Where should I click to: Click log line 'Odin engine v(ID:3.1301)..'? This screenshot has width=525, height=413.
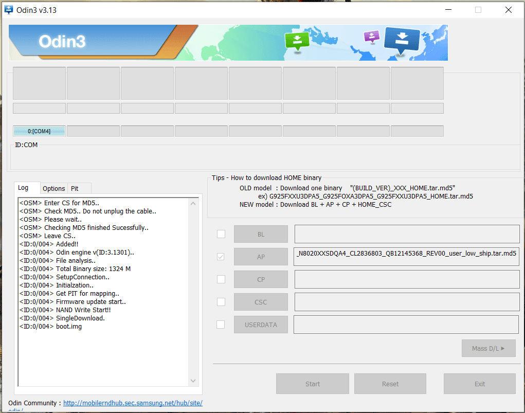click(x=77, y=252)
